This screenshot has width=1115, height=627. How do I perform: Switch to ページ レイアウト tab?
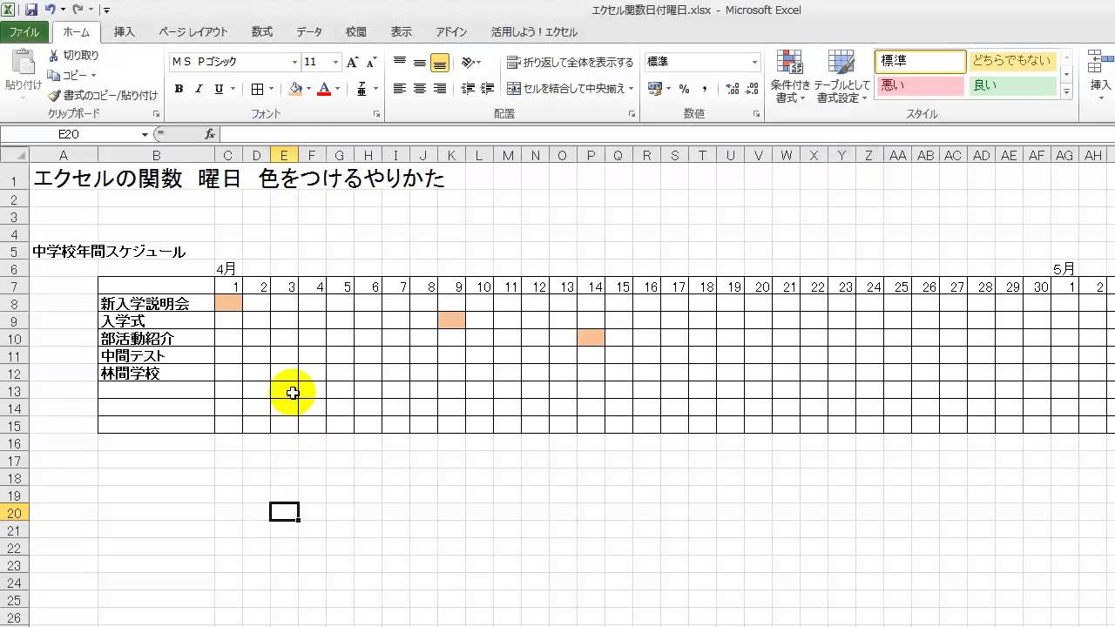click(193, 32)
